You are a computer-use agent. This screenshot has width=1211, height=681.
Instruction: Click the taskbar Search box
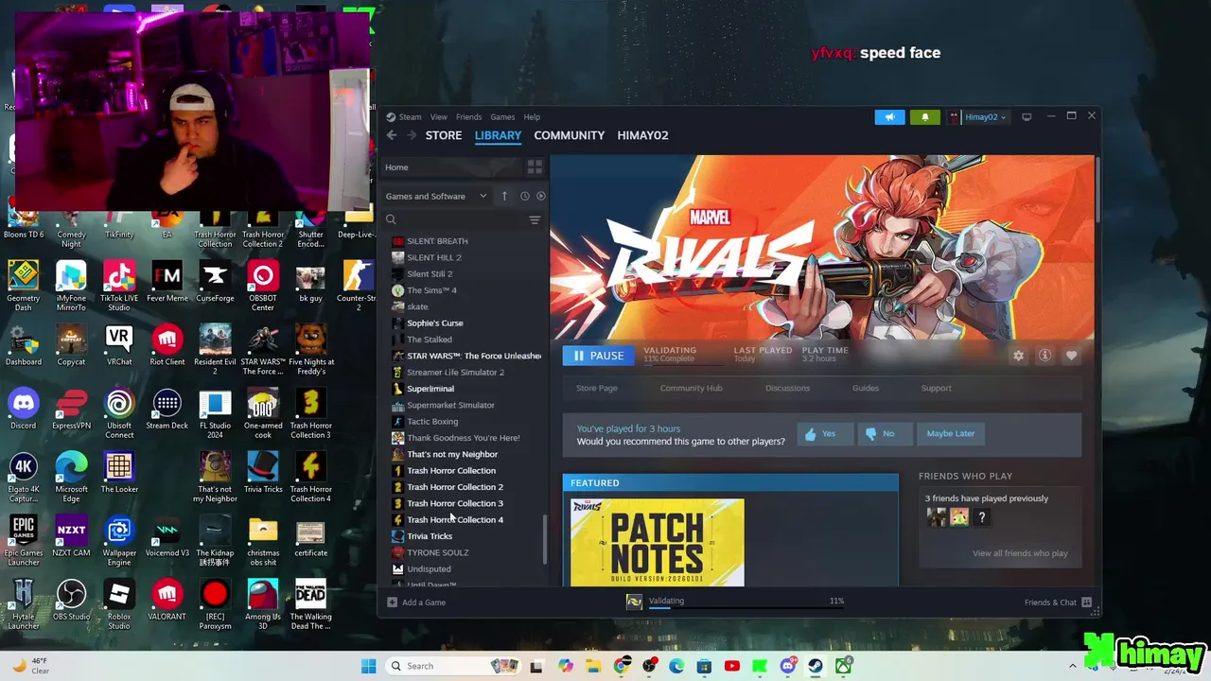(x=452, y=666)
